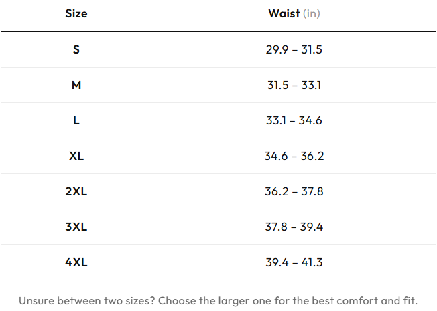
Task: Click the 39.4 – 41.3 waist value
Action: click(x=294, y=262)
